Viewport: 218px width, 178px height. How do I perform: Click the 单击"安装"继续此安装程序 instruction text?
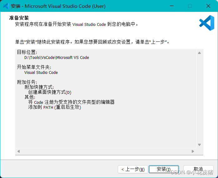click(x=92, y=42)
